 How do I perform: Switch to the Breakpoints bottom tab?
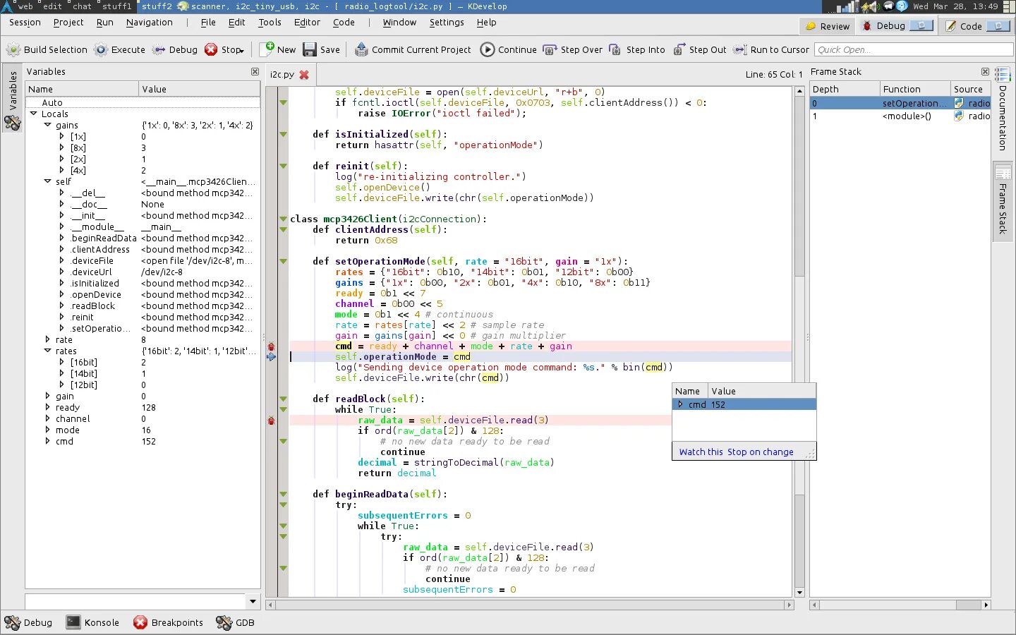[x=169, y=622]
